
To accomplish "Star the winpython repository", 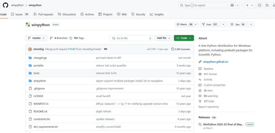I will click(x=238, y=24).
